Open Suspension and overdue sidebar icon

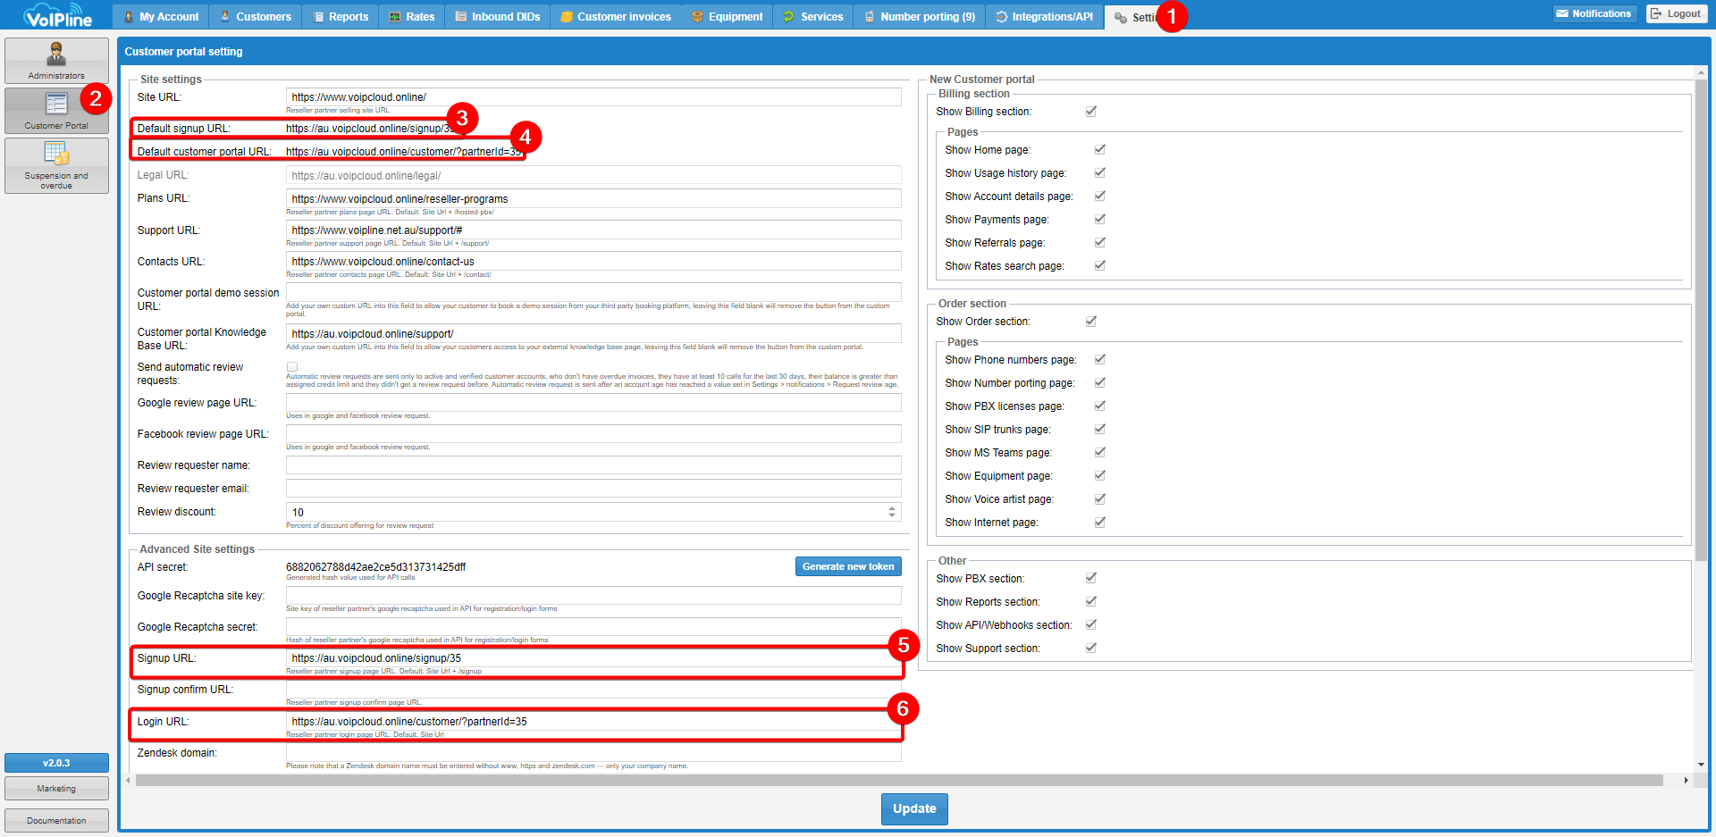point(56,166)
